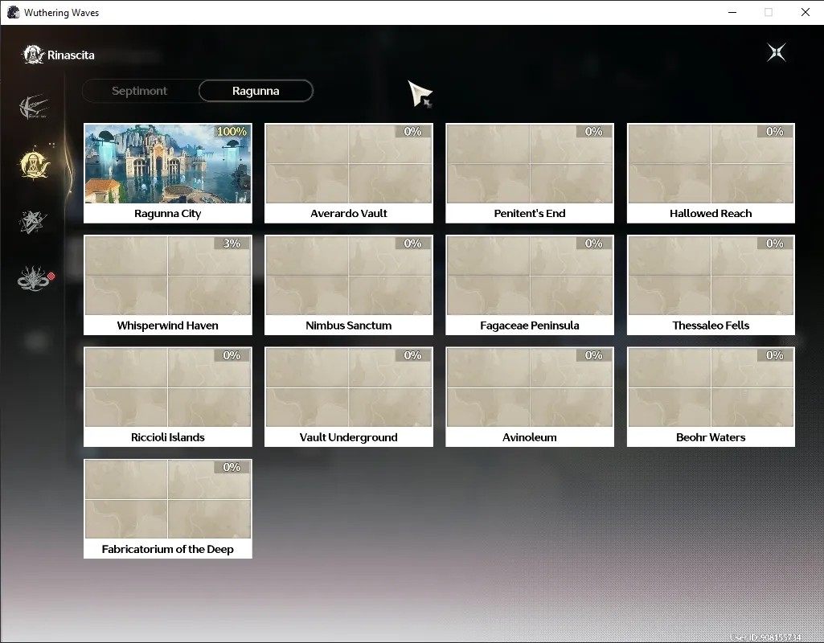Open the star-shaped region icon in sidebar
The width and height of the screenshot is (824, 643).
[33, 222]
